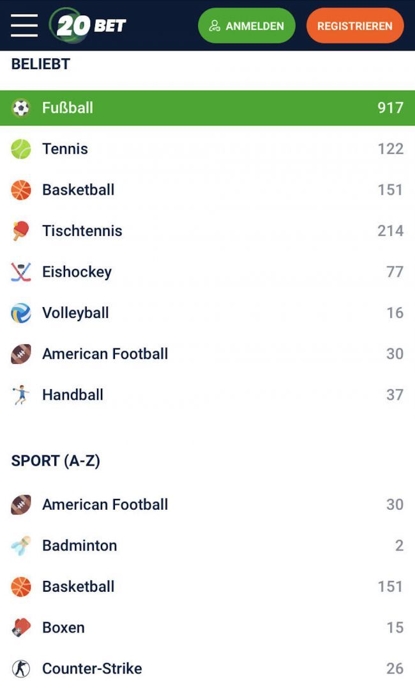Select the Badminton shuttlecock icon

pos(21,546)
